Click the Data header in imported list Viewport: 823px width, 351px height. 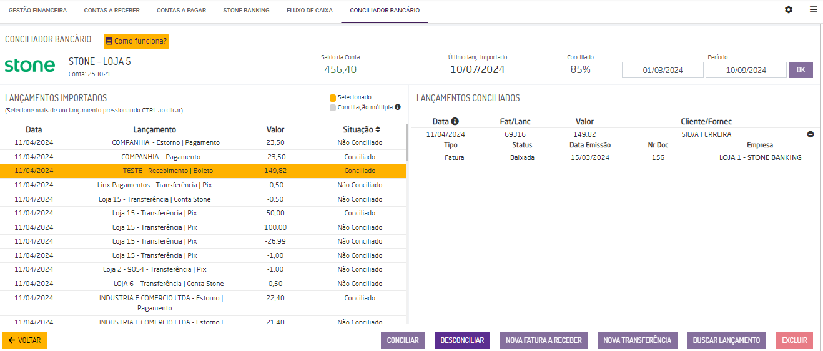coord(34,130)
